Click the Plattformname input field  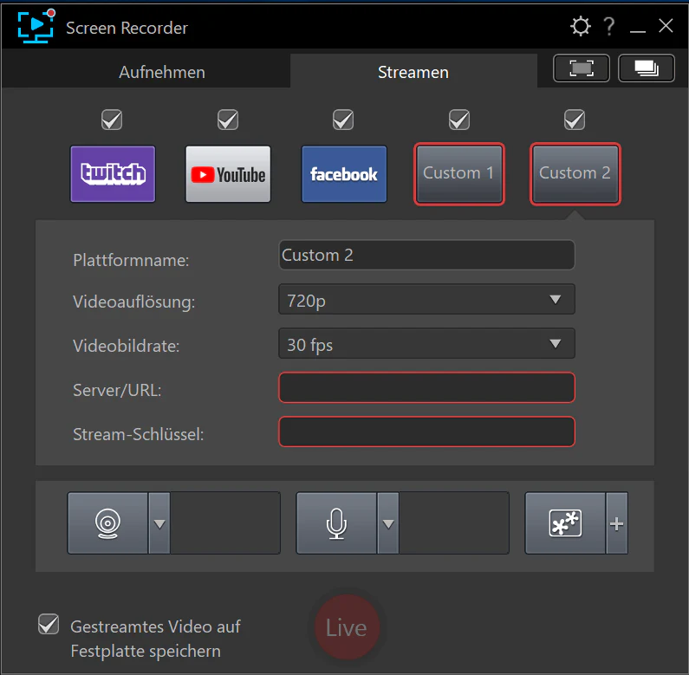426,255
